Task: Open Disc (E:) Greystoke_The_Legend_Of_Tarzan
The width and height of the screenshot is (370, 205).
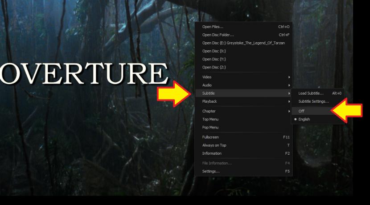Action: tap(243, 43)
